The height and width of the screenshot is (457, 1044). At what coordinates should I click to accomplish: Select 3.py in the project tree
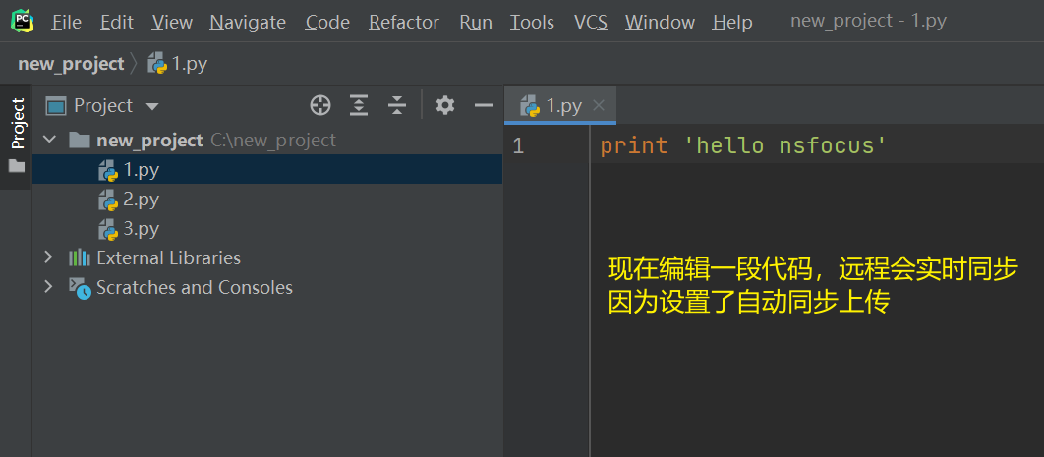click(x=141, y=229)
